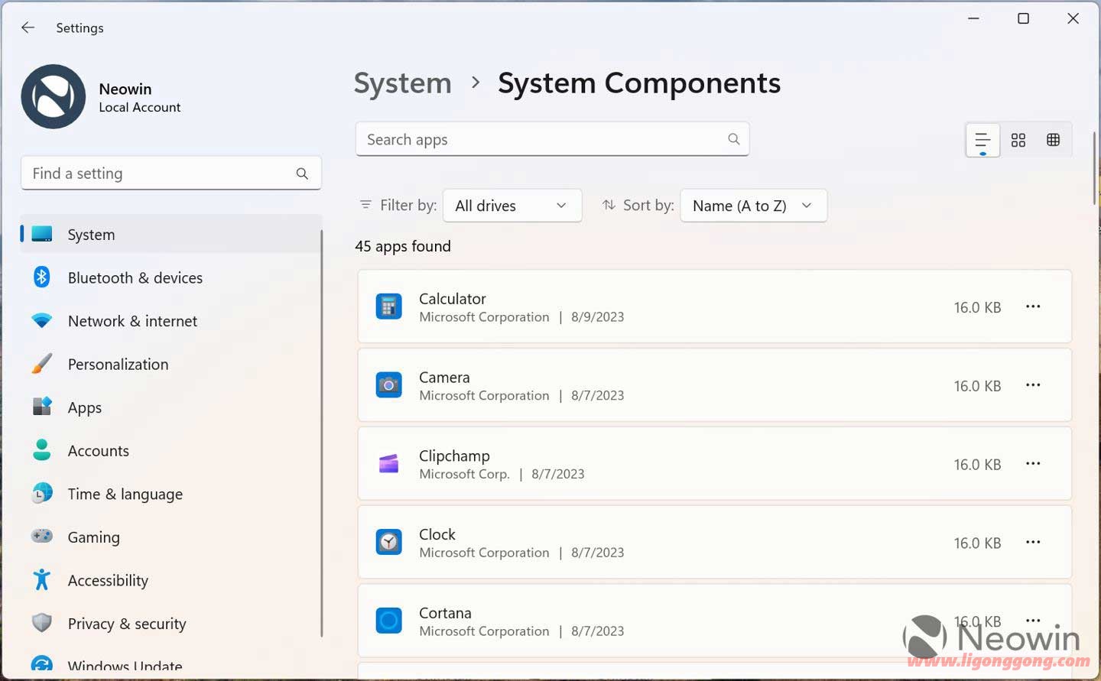
Task: Click the Clock app name
Action: pyautogui.click(x=437, y=534)
